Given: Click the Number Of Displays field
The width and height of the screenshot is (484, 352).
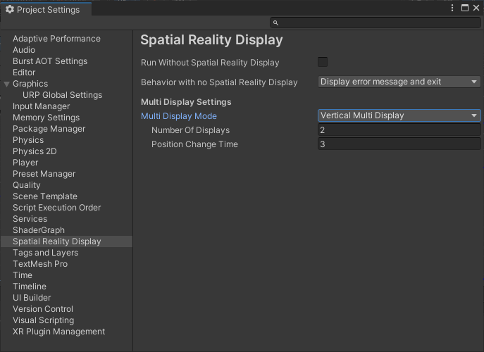Looking at the screenshot, I should [x=399, y=130].
